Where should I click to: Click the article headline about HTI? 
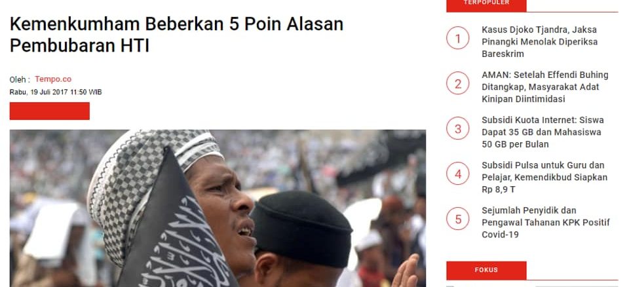coord(176,35)
